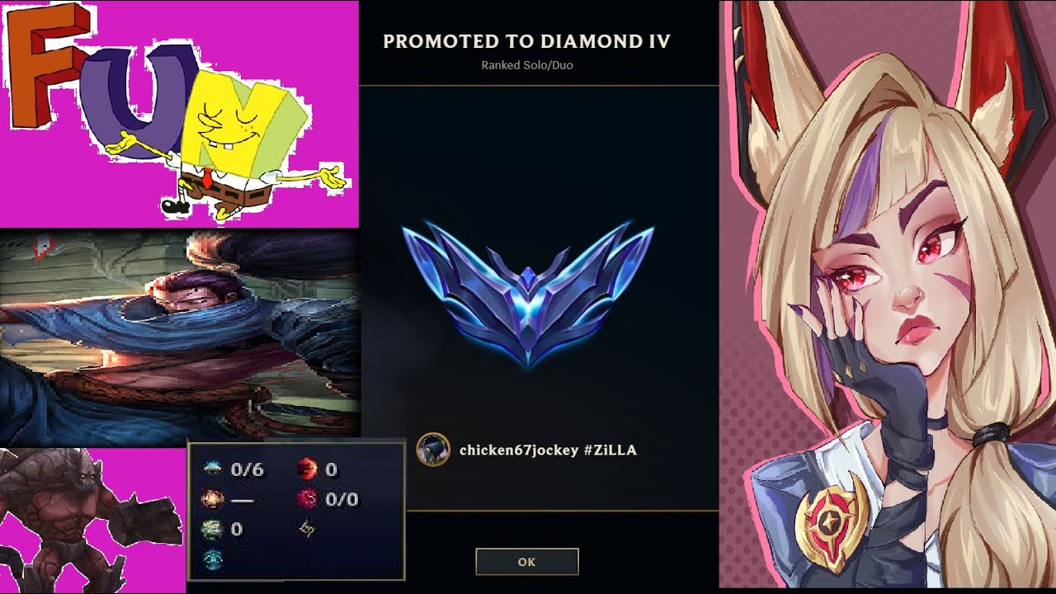Screen dimensions: 1056x594
Task: Click the 0/6 stat value
Action: pos(247,469)
